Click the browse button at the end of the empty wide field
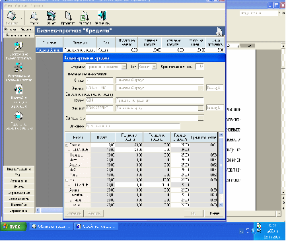The image size is (286, 241). click(x=201, y=118)
